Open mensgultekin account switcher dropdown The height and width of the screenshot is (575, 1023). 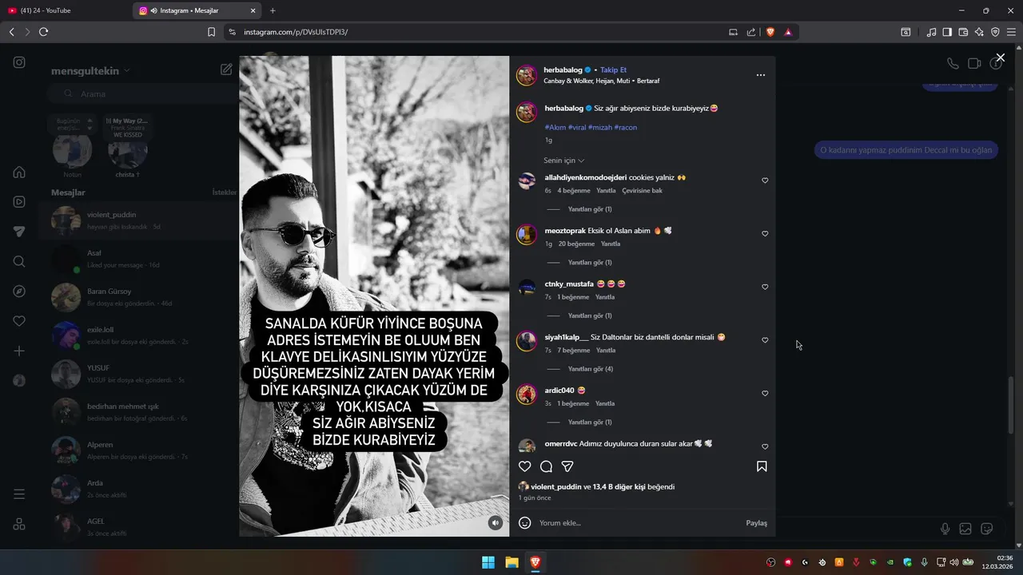[90, 71]
